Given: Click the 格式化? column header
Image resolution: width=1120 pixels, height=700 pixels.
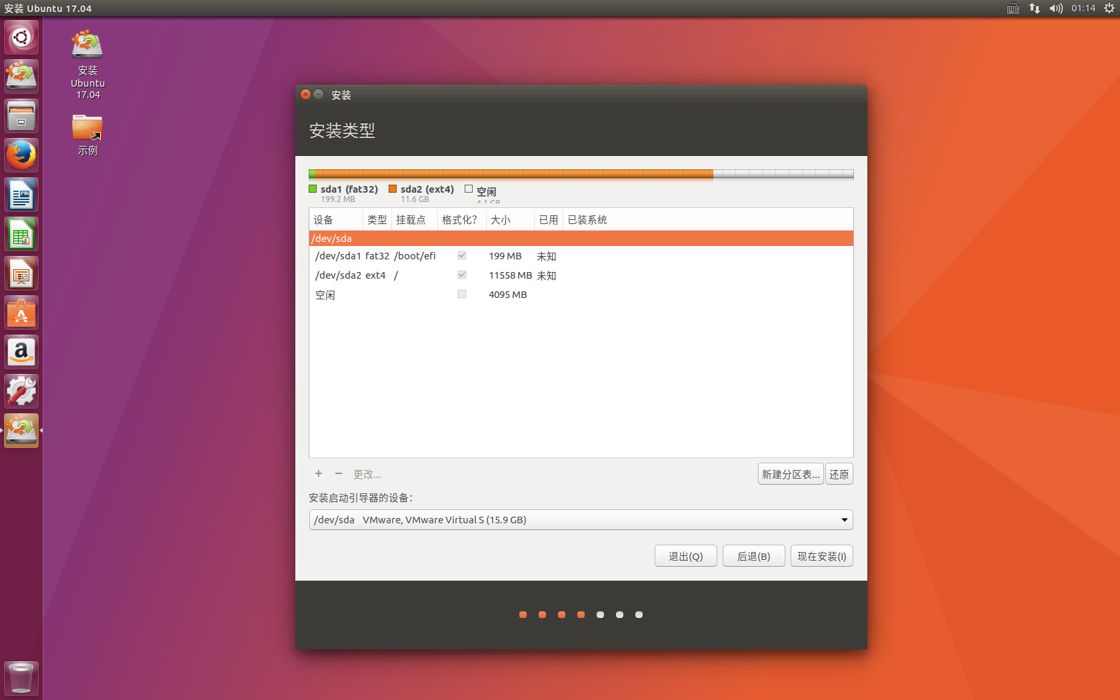Looking at the screenshot, I should [x=461, y=220].
